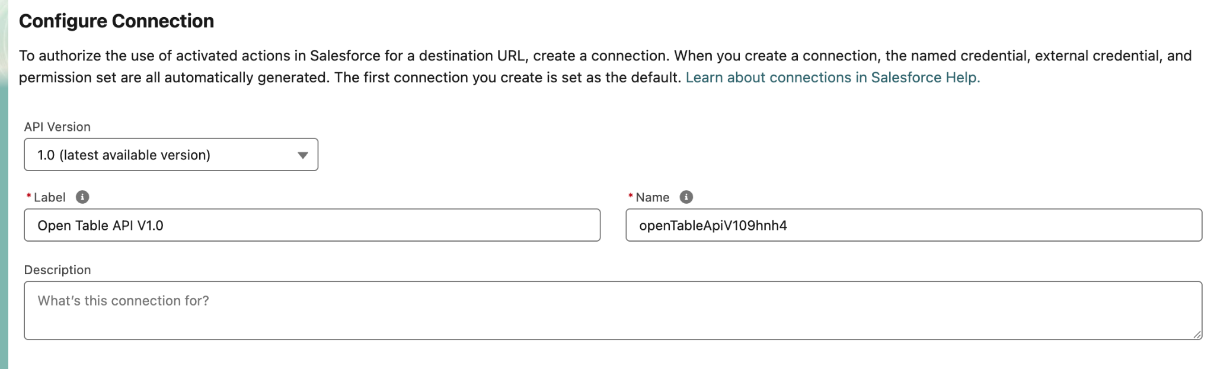Click the red asterisk before Label
This screenshot has width=1214, height=369.
coord(28,197)
